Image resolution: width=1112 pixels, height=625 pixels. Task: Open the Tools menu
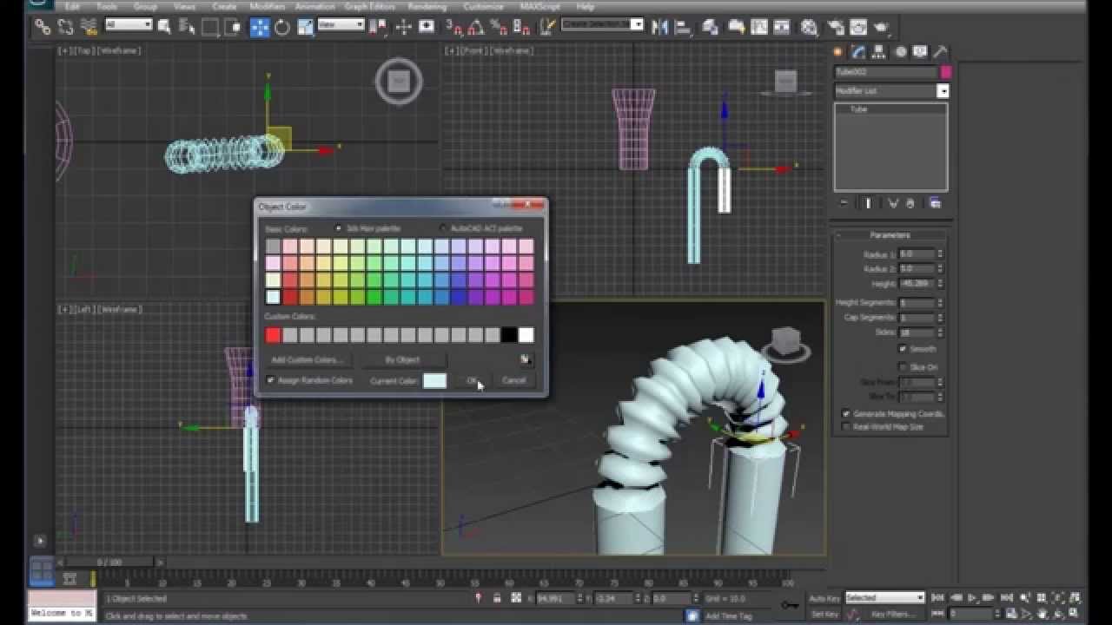[x=107, y=6]
